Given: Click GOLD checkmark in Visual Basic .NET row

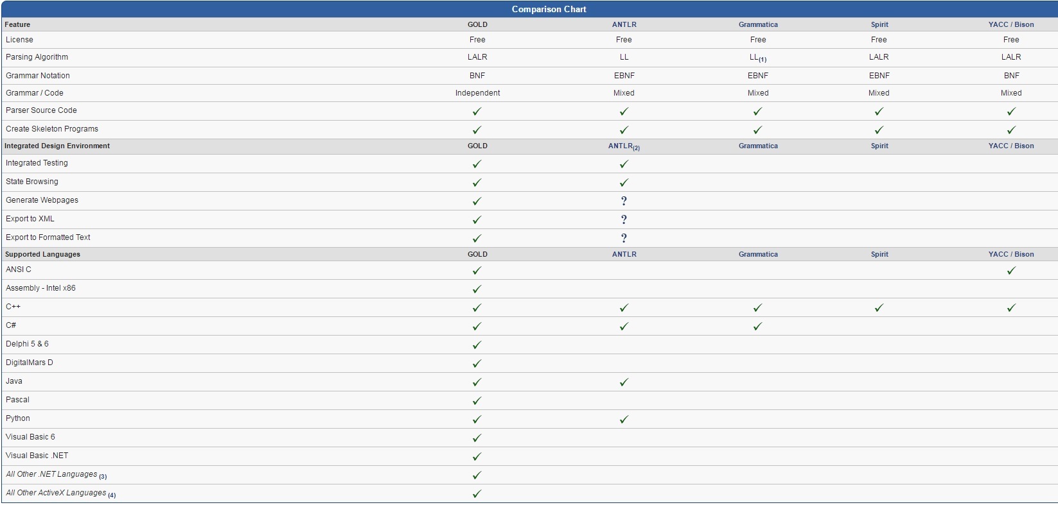Looking at the screenshot, I should (477, 457).
